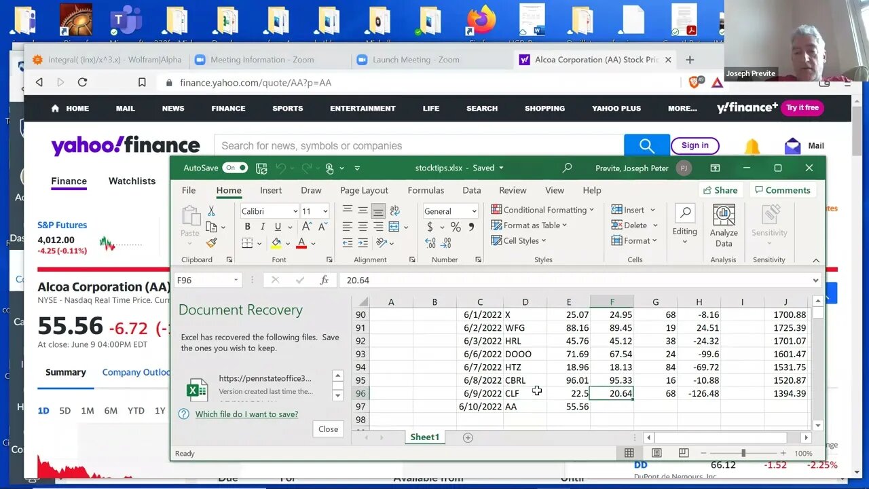Open Cell Styles dropdown

[x=519, y=240]
